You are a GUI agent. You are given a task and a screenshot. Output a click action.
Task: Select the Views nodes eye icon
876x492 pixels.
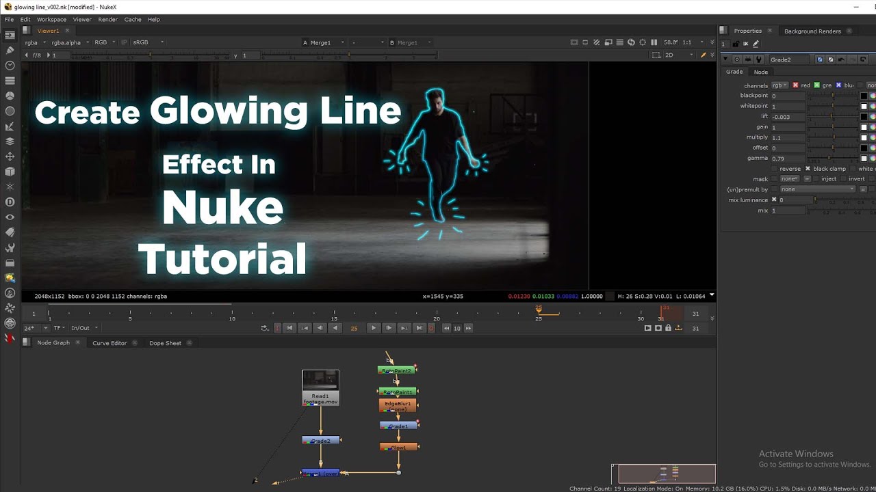click(x=10, y=217)
